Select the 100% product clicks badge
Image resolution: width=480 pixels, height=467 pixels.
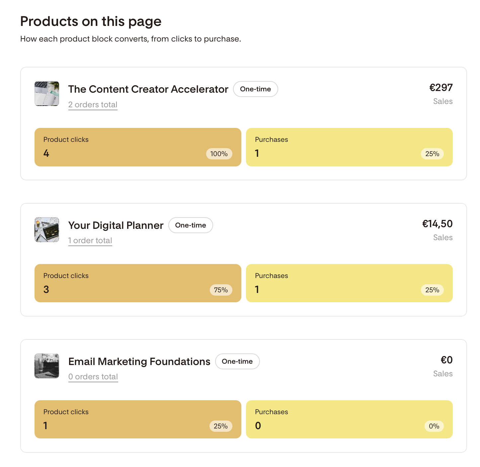pos(219,154)
